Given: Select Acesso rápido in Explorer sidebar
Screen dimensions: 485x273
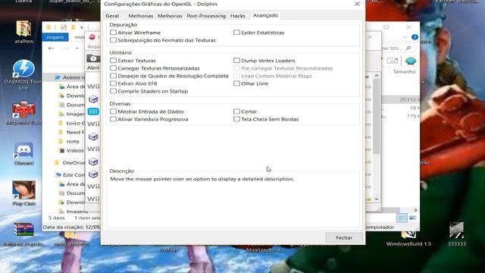Looking at the screenshot, I should [x=70, y=77].
